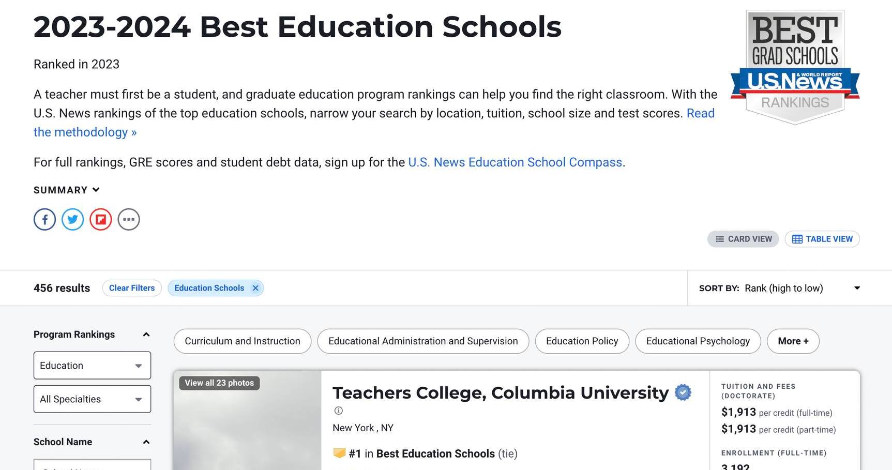
Task: Select Curriculum and Instruction specialty
Action: pos(243,341)
